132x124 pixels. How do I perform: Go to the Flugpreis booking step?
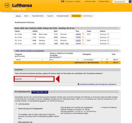[50, 16]
